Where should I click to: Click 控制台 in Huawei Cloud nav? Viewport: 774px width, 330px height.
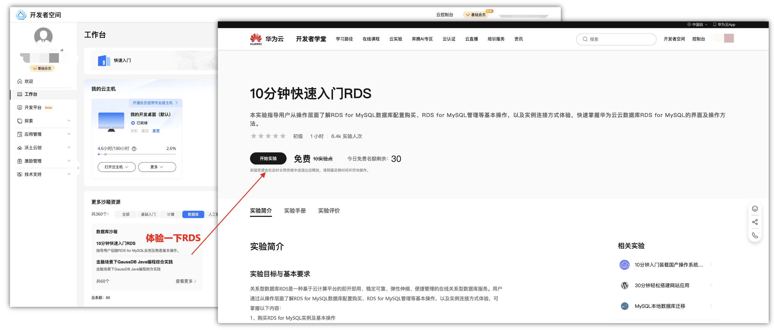coord(698,39)
